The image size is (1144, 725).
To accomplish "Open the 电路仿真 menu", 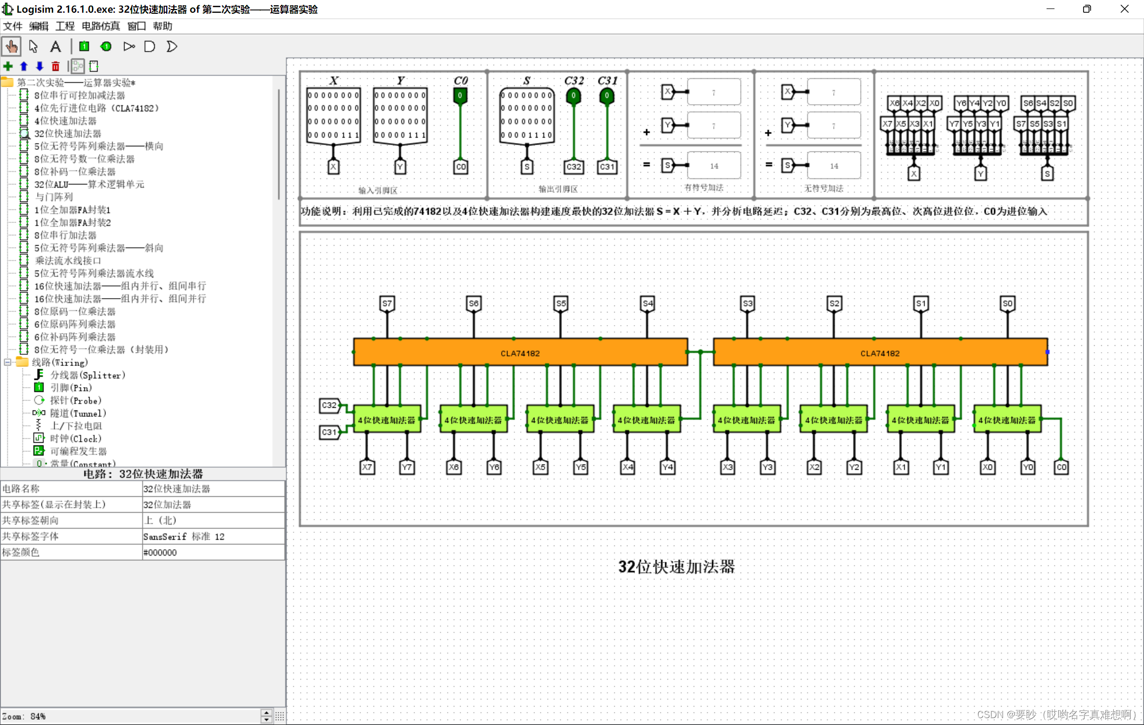I will coord(101,26).
